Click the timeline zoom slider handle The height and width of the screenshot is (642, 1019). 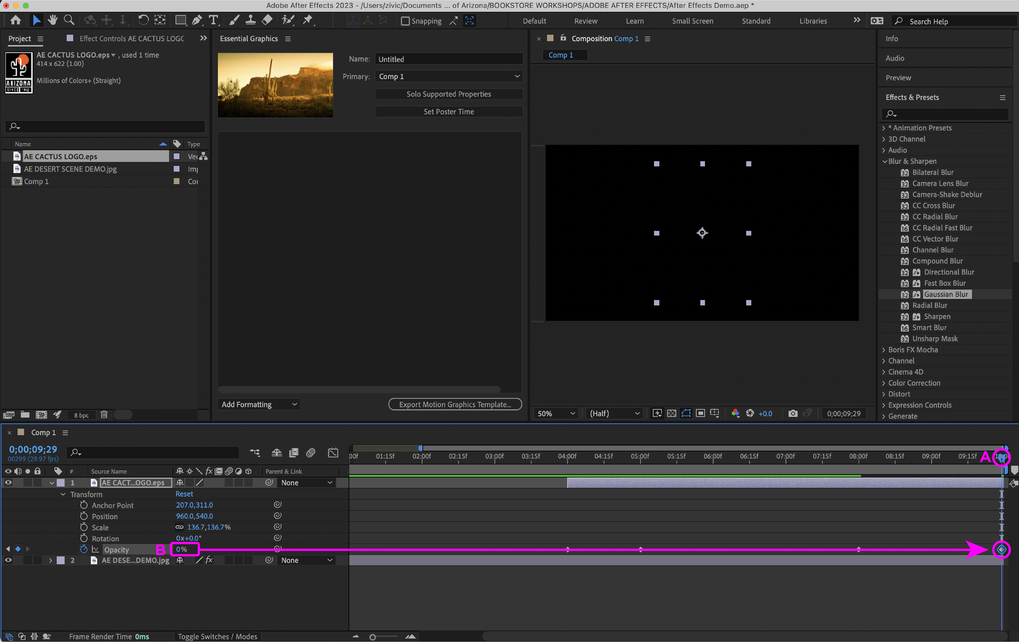(372, 637)
